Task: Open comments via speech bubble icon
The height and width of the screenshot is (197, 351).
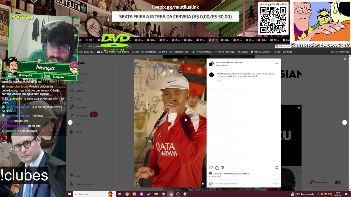Action: tap(217, 168)
